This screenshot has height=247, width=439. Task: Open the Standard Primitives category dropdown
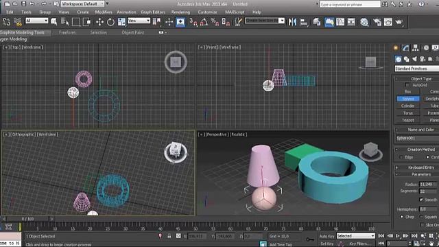(416, 69)
